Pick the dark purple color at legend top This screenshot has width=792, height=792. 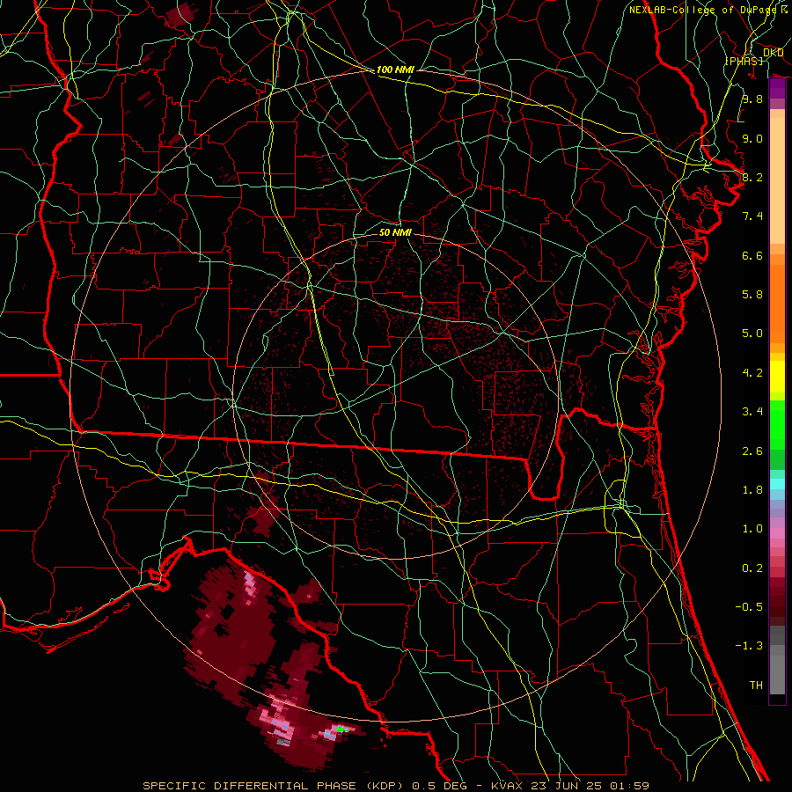[777, 88]
